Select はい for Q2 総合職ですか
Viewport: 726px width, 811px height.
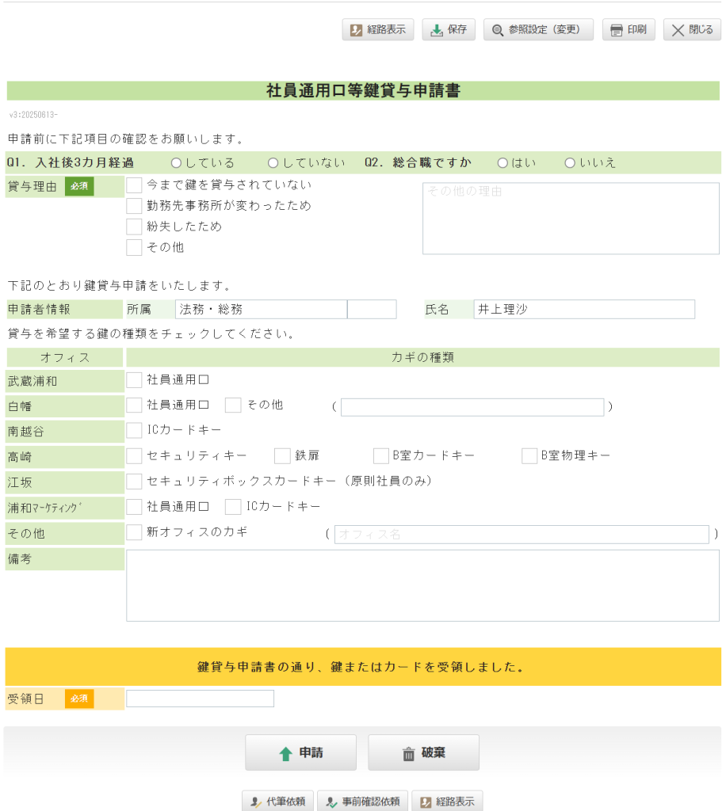502,163
